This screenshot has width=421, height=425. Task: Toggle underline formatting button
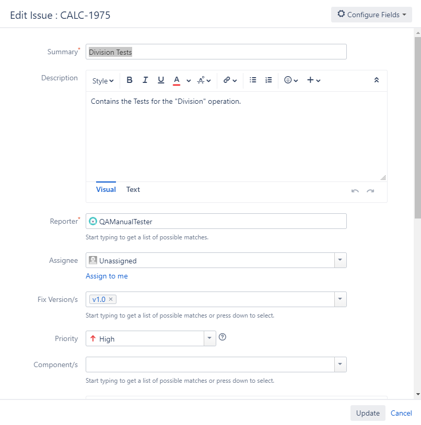[x=161, y=80]
